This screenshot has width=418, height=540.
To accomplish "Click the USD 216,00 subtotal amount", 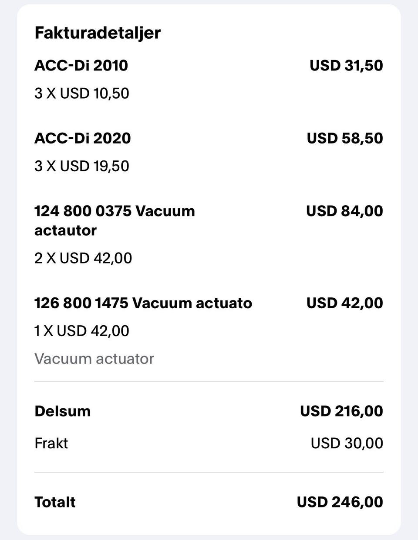I will 341,411.
